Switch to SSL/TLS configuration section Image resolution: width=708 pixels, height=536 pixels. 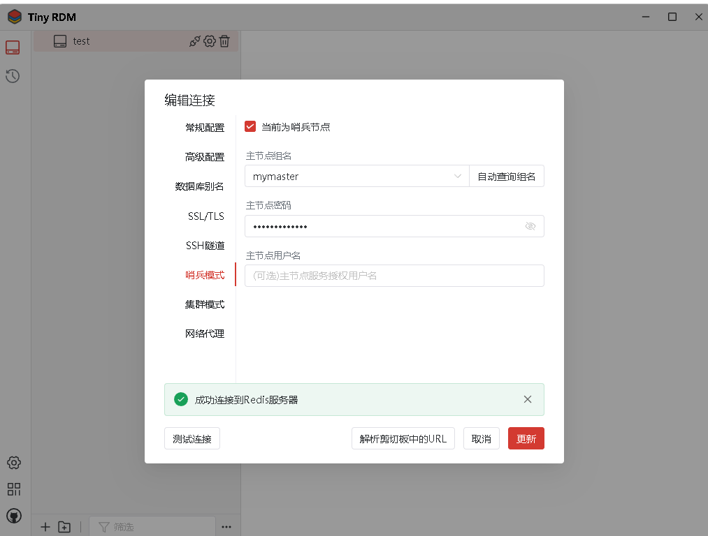pos(205,216)
